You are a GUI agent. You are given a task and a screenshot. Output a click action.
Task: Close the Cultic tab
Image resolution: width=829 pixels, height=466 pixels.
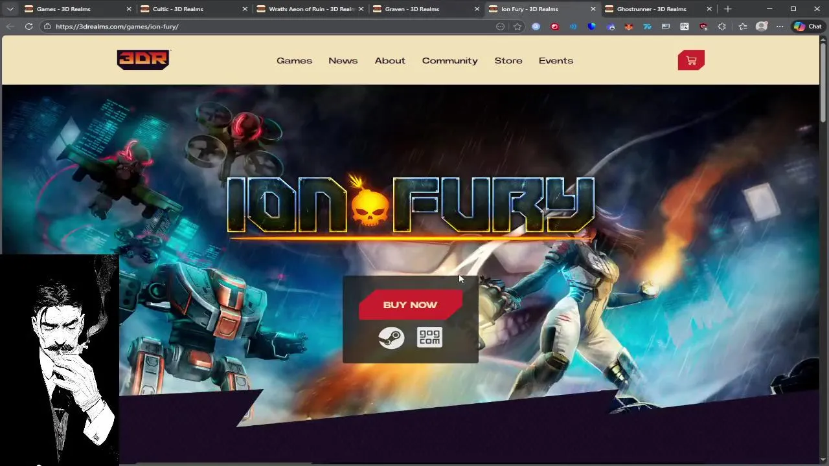245,9
